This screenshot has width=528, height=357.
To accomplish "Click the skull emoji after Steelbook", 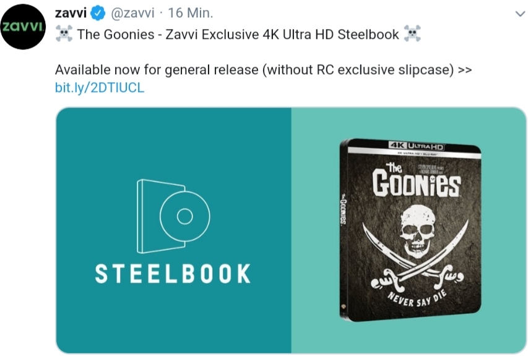I will click(412, 33).
